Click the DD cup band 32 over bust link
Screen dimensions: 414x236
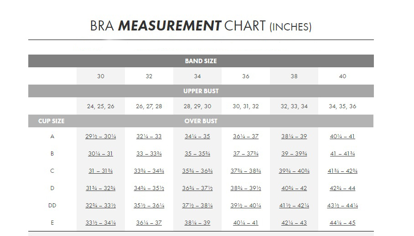click(149, 206)
